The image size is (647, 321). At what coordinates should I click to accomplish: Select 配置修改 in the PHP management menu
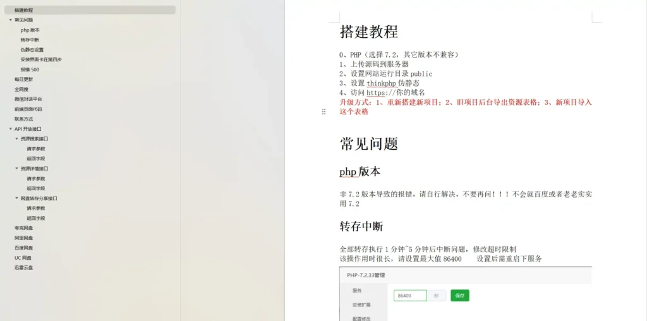361,318
